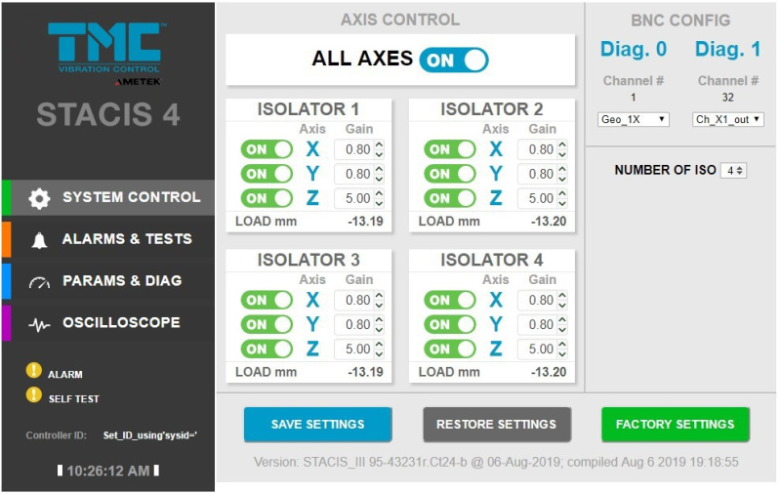
Task: Click the Alarms & Tests bell icon
Action: [39, 240]
